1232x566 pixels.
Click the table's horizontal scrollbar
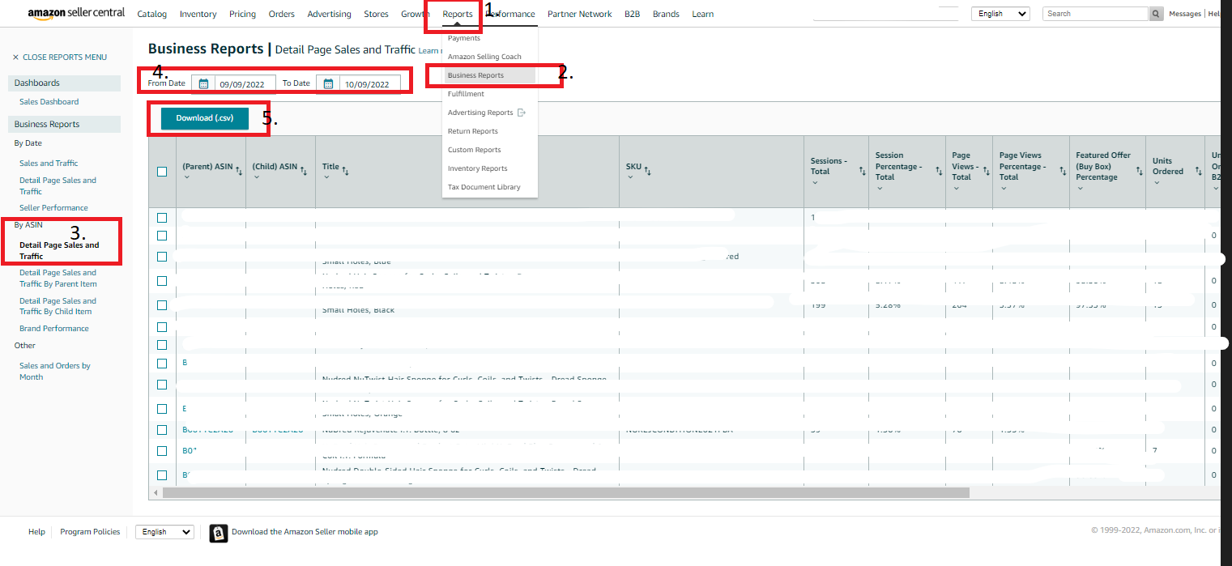(x=565, y=492)
